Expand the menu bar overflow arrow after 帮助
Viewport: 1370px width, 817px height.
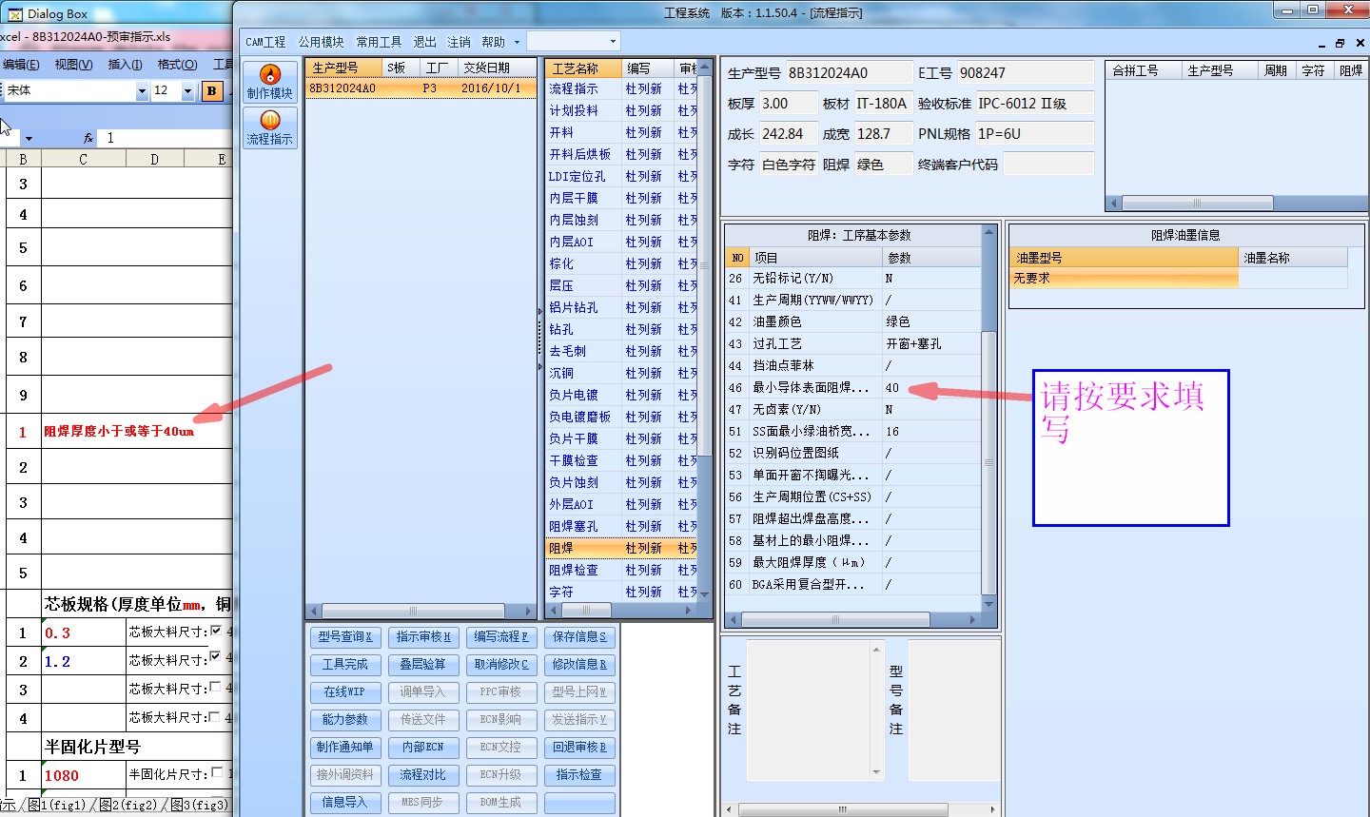click(x=517, y=42)
